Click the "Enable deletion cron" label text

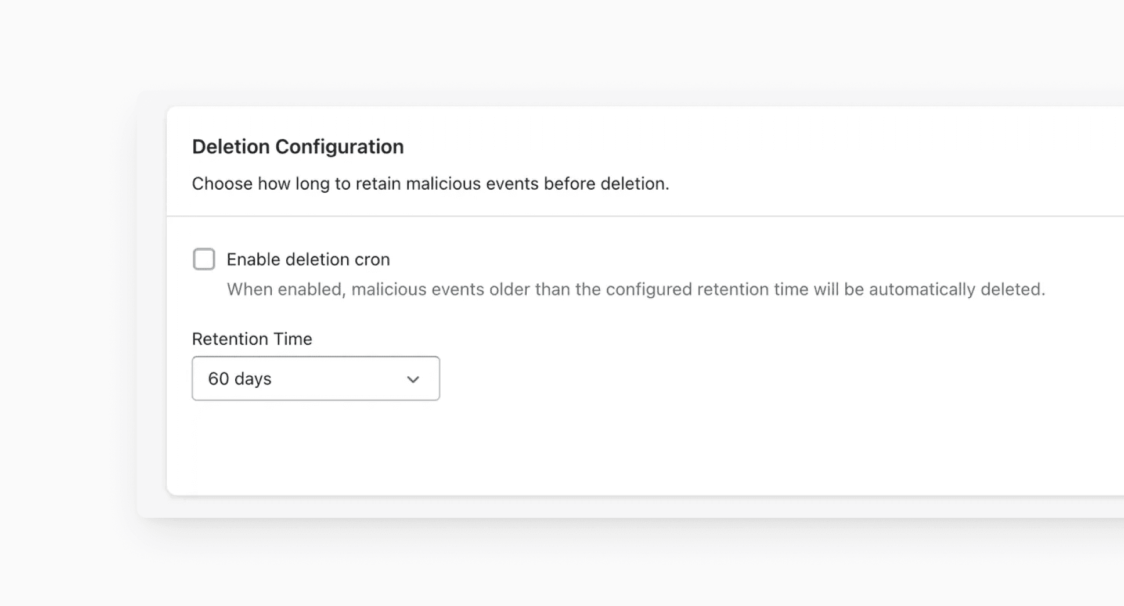(x=308, y=259)
